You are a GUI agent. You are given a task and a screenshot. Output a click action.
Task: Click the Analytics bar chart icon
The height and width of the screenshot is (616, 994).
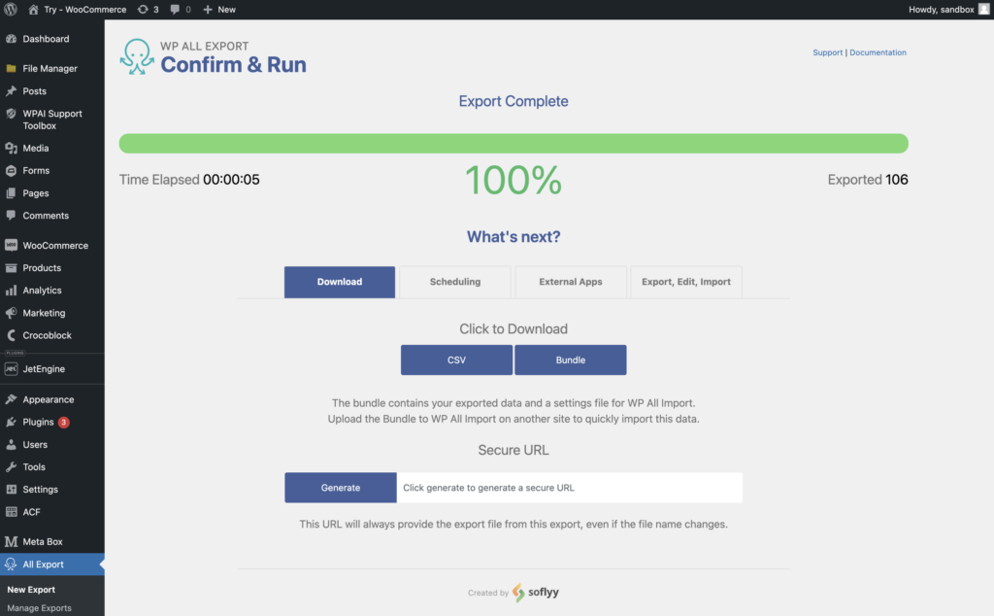(x=12, y=291)
